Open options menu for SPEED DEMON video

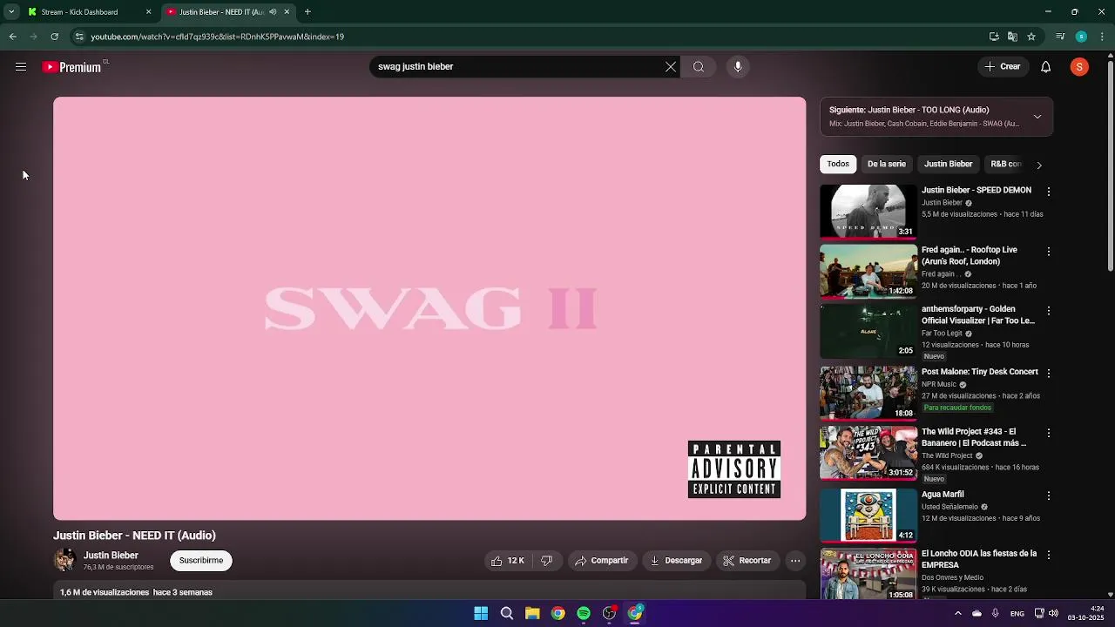[x=1049, y=192]
